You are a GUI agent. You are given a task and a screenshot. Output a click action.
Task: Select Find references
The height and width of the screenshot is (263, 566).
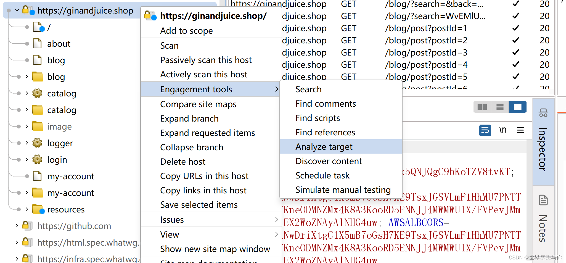pyautogui.click(x=341, y=132)
